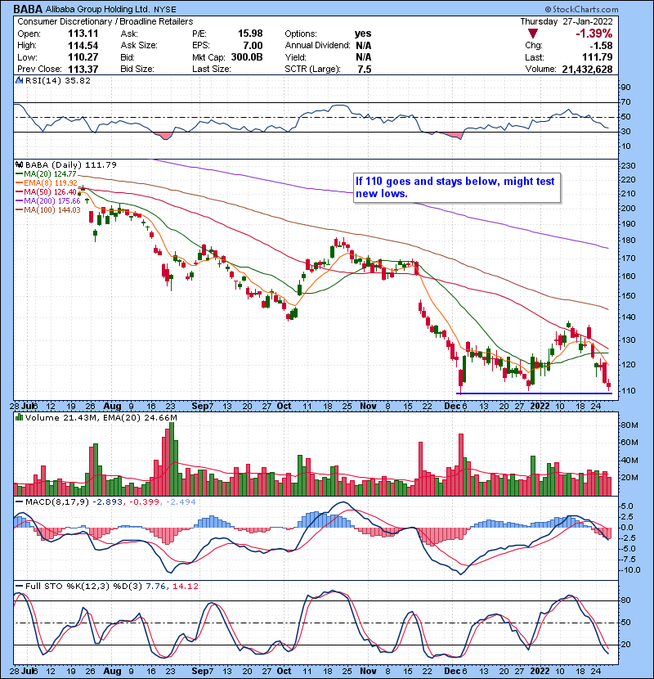Click the blue horizontal support line near 110
This screenshot has height=679, width=654.
pyautogui.click(x=534, y=393)
